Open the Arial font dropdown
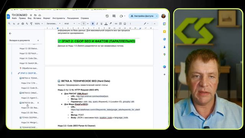The width and height of the screenshot is (245, 138). [x=70, y=24]
